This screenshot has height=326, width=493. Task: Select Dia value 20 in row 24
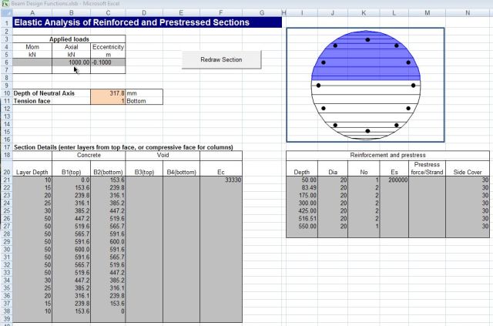[x=333, y=203]
